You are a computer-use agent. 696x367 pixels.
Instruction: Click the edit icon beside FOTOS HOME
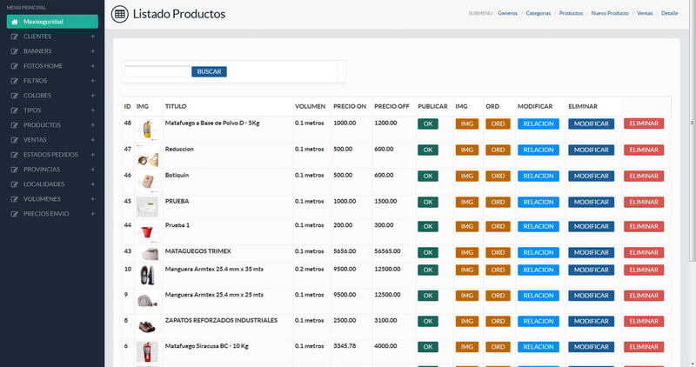click(14, 66)
